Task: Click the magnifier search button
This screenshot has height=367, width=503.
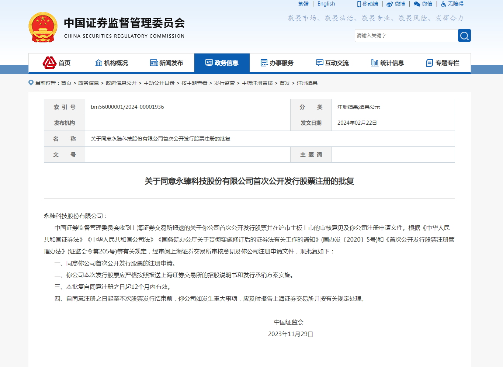Action: coord(464,36)
